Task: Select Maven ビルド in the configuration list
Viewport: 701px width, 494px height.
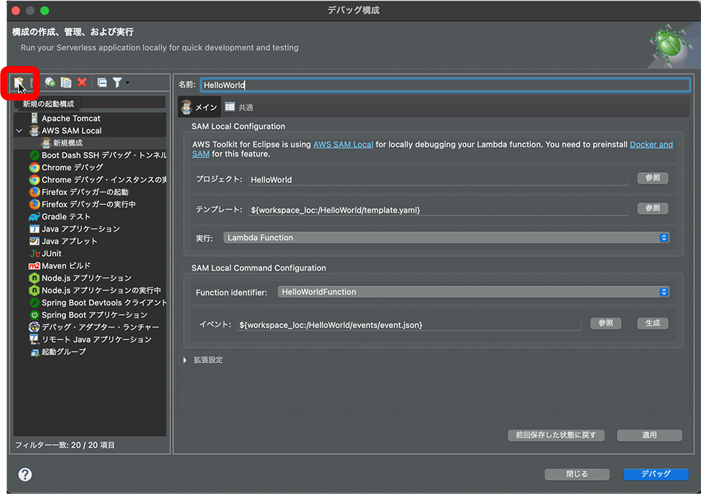Action: tap(65, 266)
